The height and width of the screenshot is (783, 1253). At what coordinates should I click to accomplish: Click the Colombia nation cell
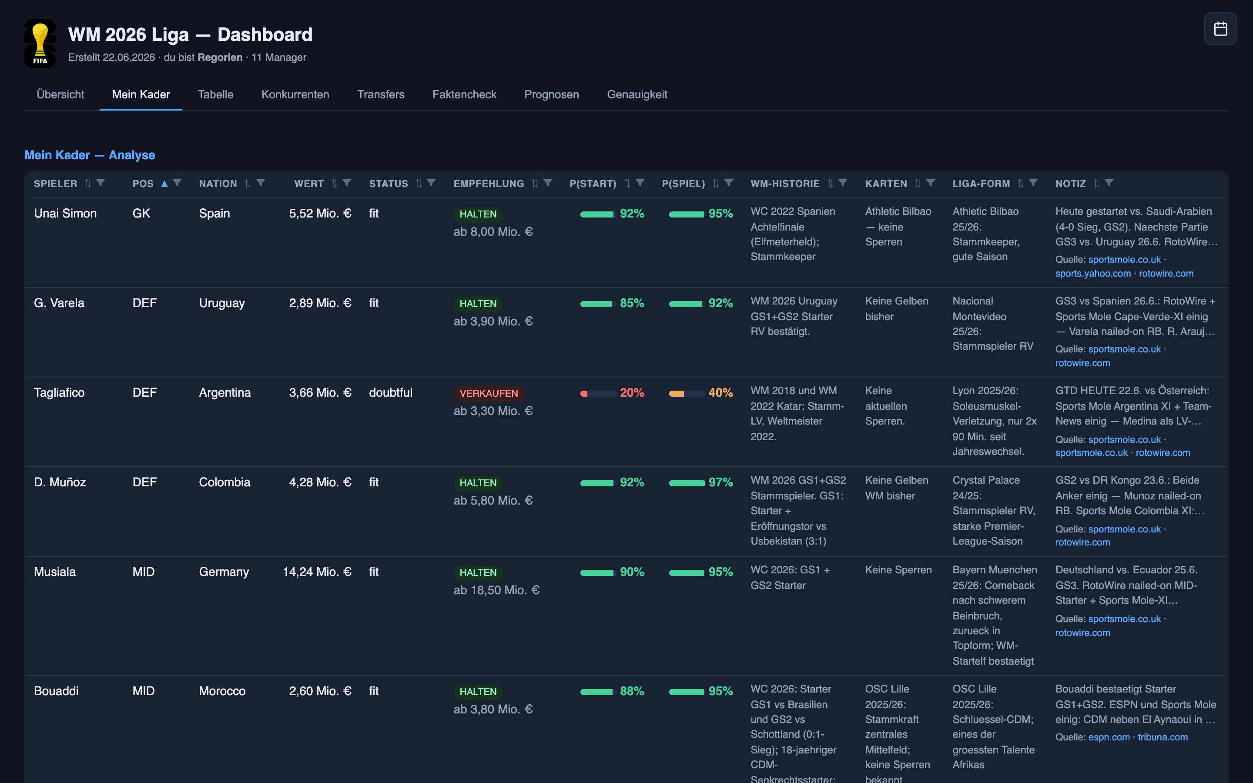[x=224, y=482]
